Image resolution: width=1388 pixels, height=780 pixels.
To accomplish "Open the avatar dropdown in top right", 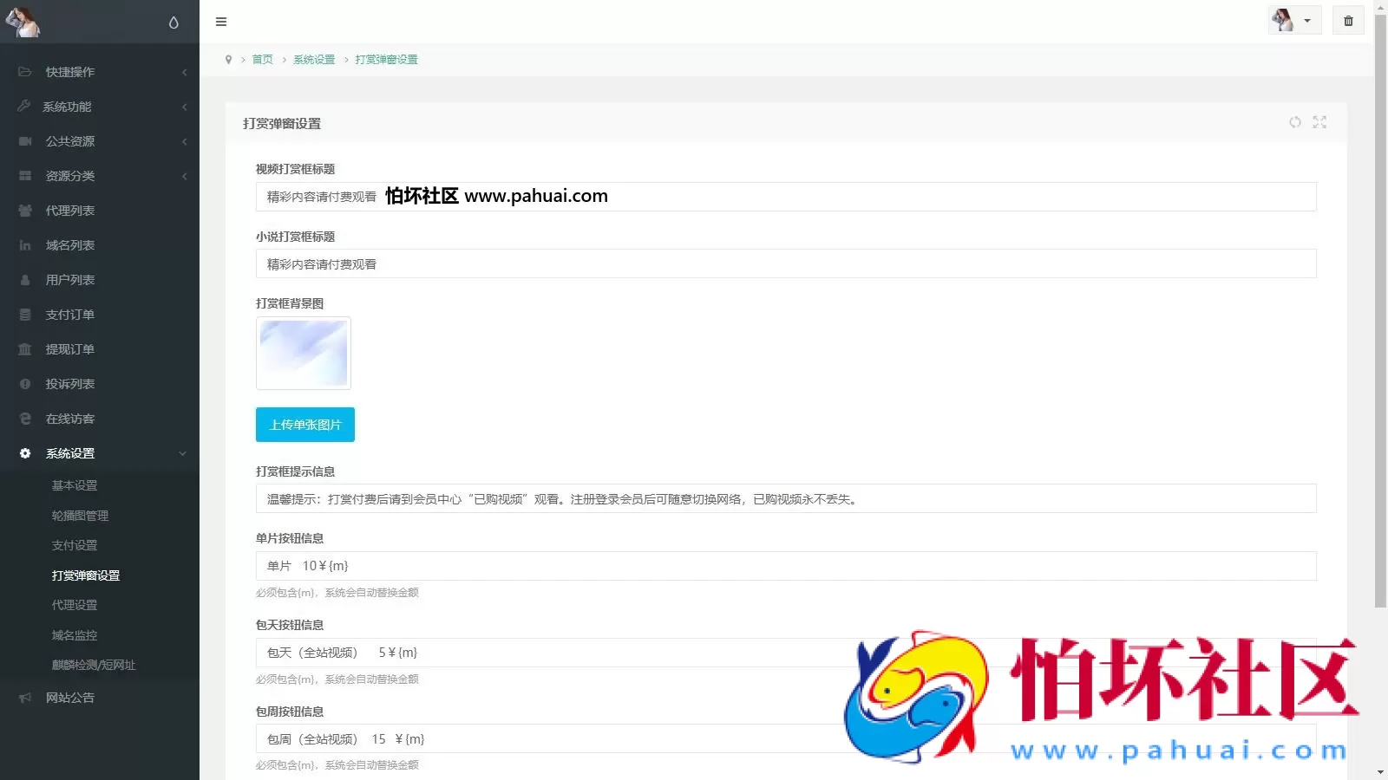I will [x=1294, y=20].
